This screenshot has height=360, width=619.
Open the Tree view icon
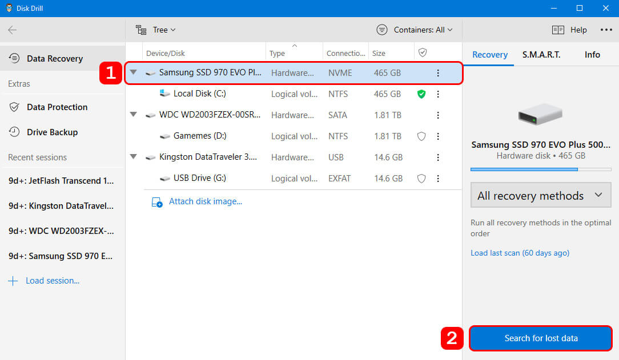click(x=141, y=30)
